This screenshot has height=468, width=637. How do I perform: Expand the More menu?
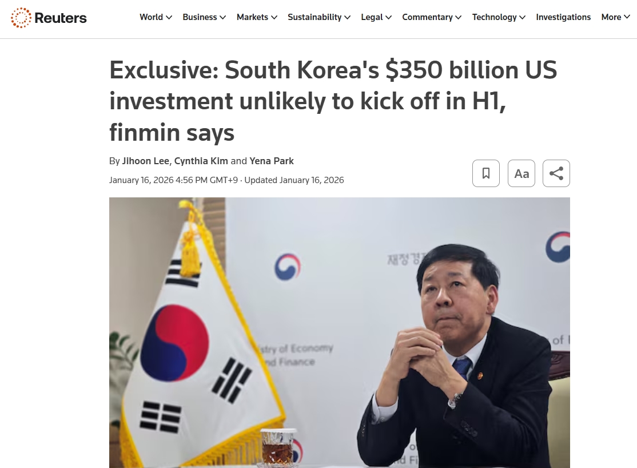[x=615, y=17]
